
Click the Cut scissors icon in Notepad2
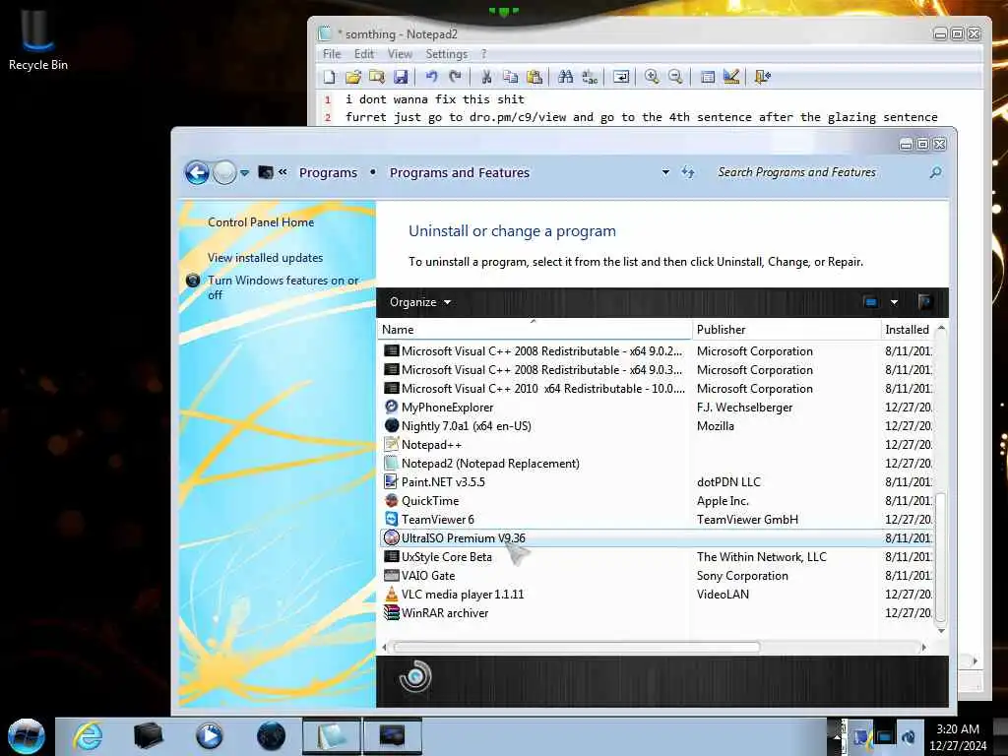(486, 77)
